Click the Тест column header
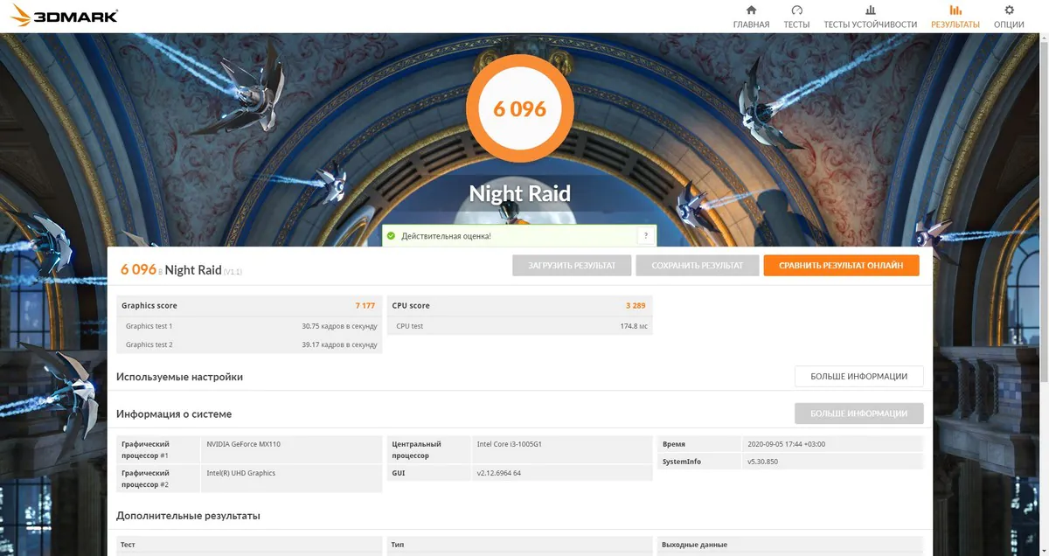 tap(128, 545)
